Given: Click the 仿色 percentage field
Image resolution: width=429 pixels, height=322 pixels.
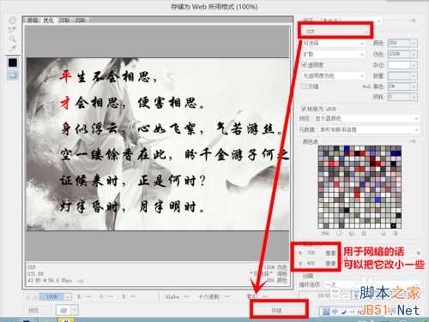Looking at the screenshot, I should click(399, 54).
